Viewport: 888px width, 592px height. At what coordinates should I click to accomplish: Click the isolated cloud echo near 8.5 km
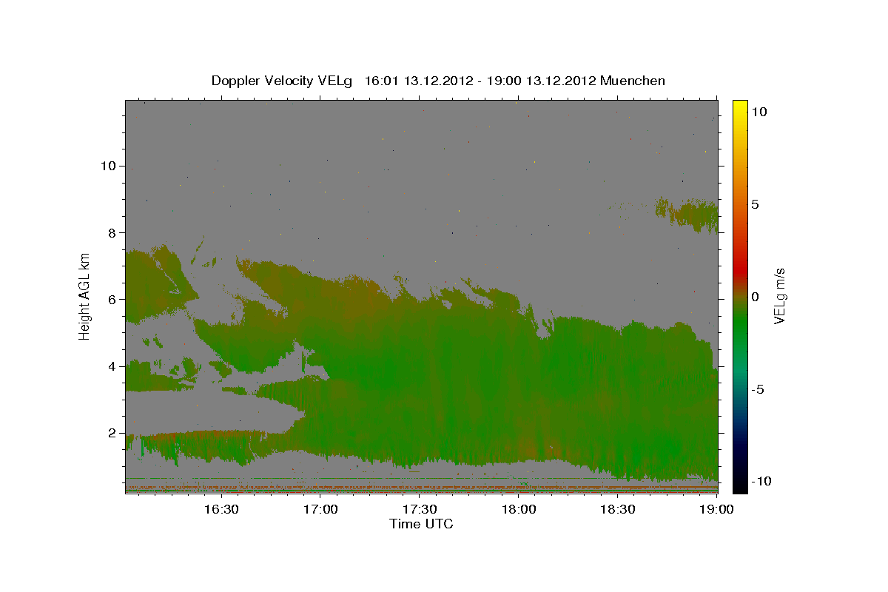tap(688, 213)
